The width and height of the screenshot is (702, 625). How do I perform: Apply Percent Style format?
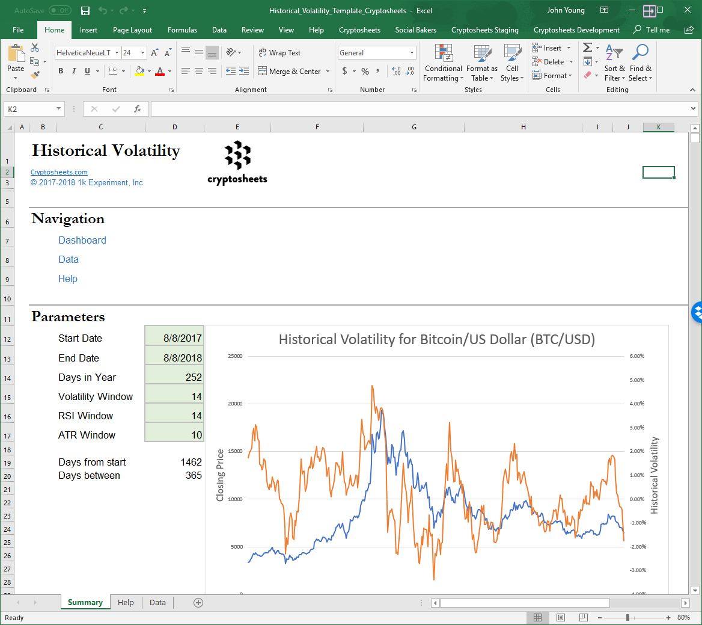click(365, 71)
